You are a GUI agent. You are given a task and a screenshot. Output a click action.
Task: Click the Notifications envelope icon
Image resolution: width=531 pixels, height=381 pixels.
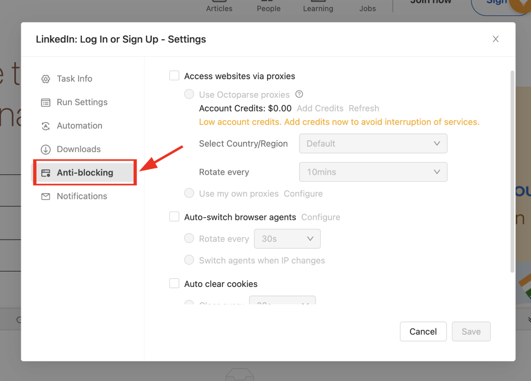[x=46, y=196]
